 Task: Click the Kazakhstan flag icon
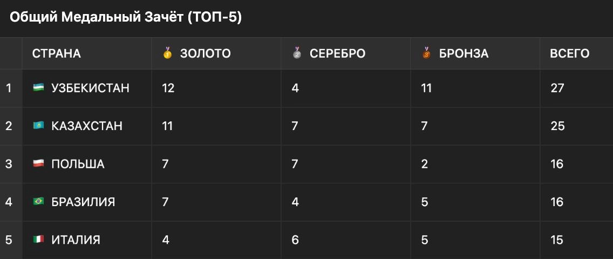click(x=38, y=126)
